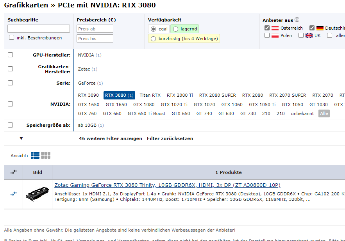The width and height of the screenshot is (345, 241).
Task: Open Zotac Gaming GeForce RTX 3080 Trinity link
Action: (x=168, y=185)
